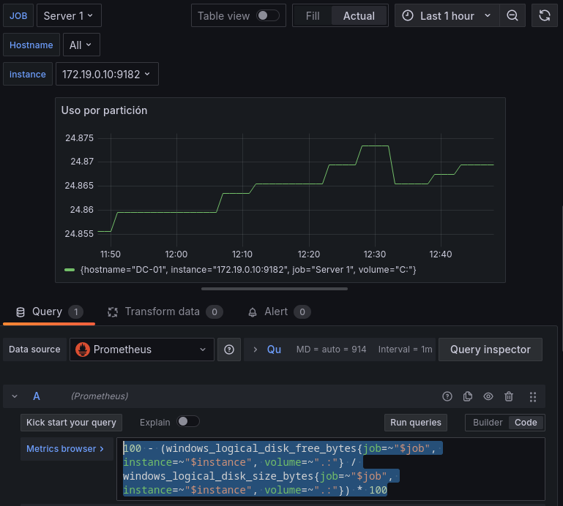Click the Hostname variable label
Screen dimensions: 563x506
coord(31,45)
